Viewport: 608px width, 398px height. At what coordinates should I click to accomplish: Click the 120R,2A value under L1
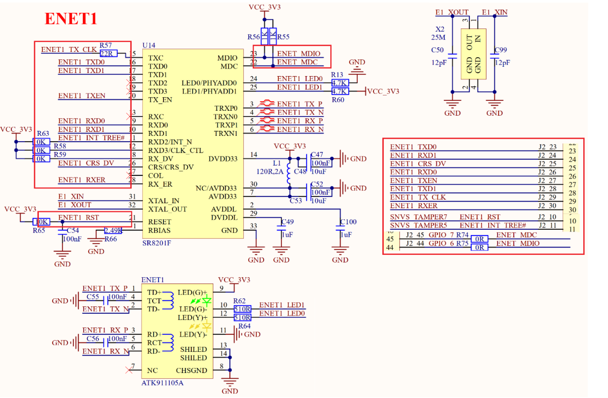click(270, 172)
